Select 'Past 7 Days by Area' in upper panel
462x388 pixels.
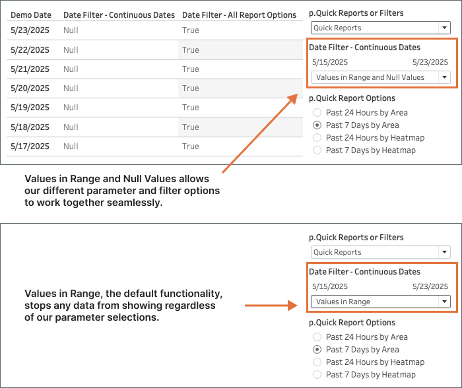point(317,125)
